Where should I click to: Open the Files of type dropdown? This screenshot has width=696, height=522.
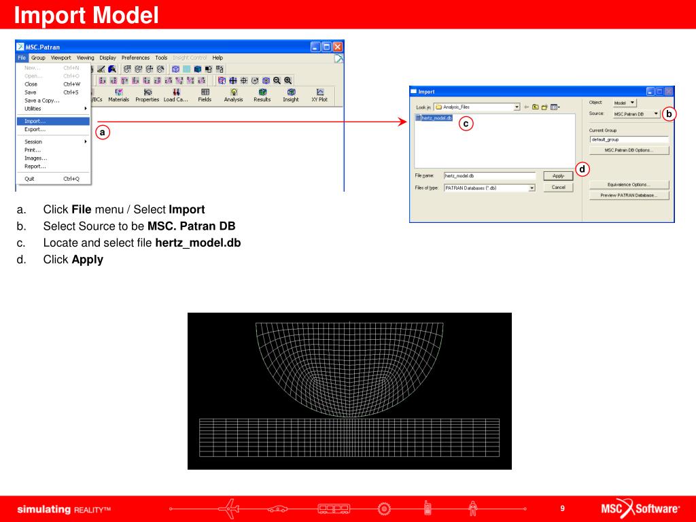[532, 188]
